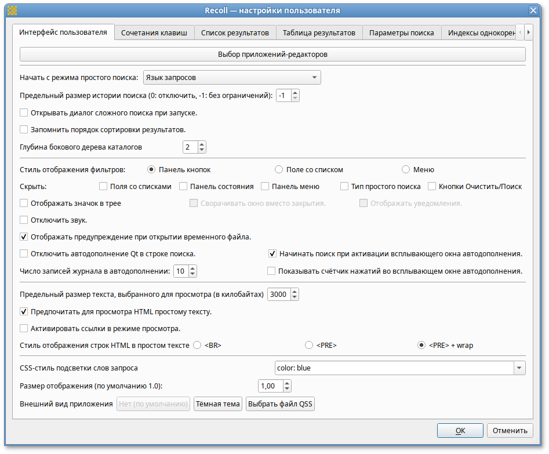549x454 pixels.
Task: Click the display size value field
Action: [270, 386]
